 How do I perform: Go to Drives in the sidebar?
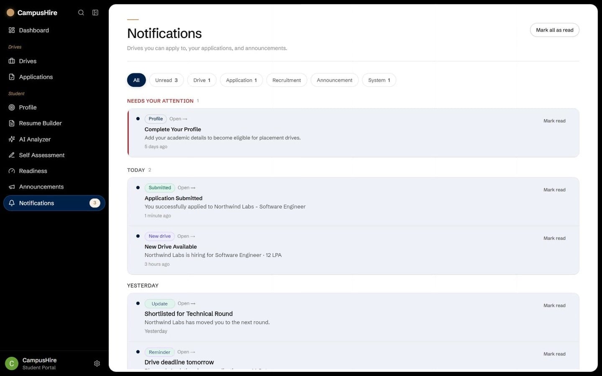[x=54, y=61]
